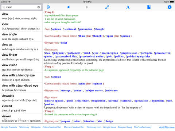This screenshot has height=131, width=175.
Task: Follow the "hypothesis" hyponym link
Action: 157,101
